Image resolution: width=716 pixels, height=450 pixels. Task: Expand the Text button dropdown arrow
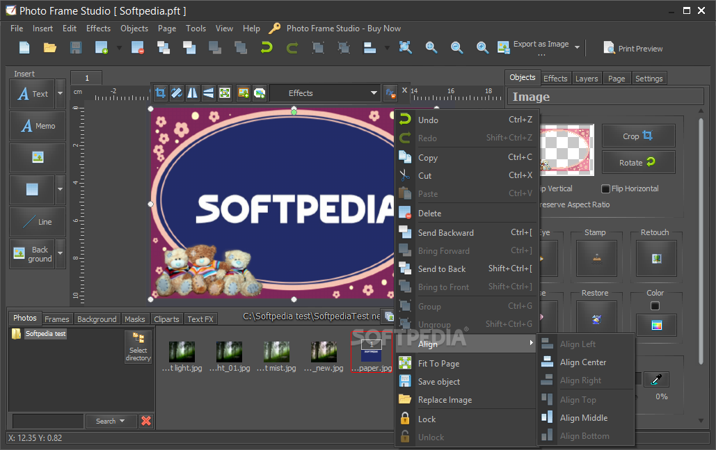pyautogui.click(x=61, y=93)
